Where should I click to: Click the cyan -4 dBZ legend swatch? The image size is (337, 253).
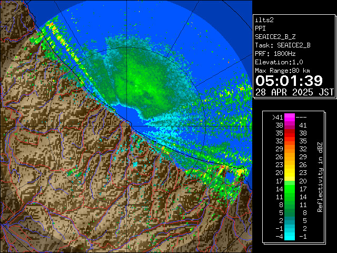pyautogui.click(x=289, y=236)
